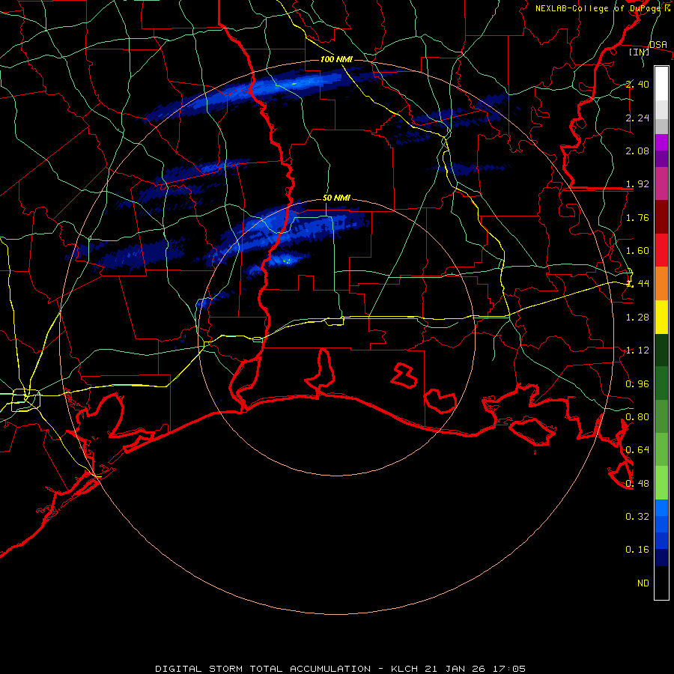Viewport: 674px width, 674px height.
Task: Select the orange legend swatch
Action: tap(661, 283)
